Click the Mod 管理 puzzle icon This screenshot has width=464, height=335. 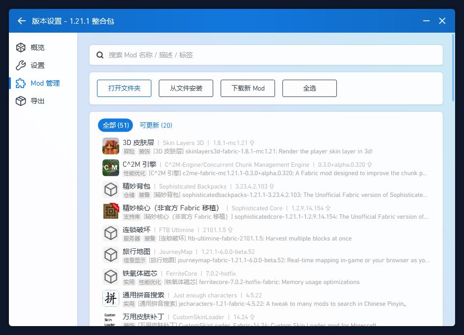pyautogui.click(x=20, y=83)
